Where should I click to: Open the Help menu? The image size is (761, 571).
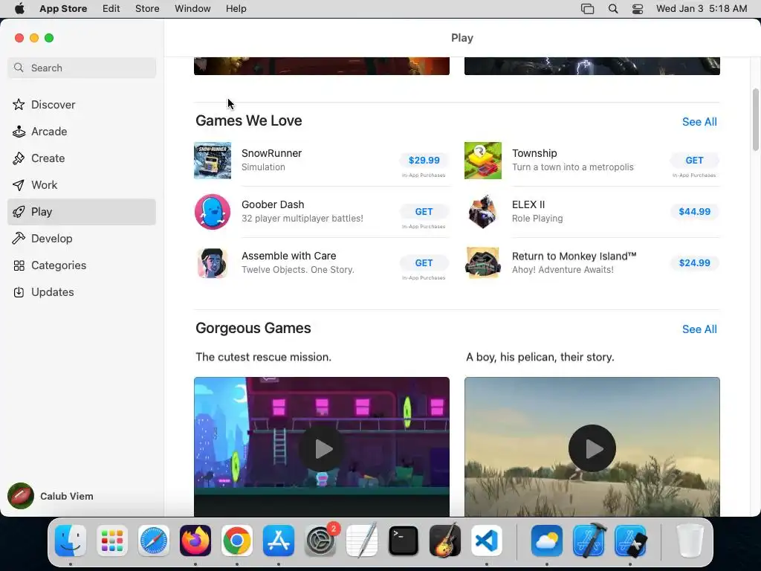tap(236, 9)
